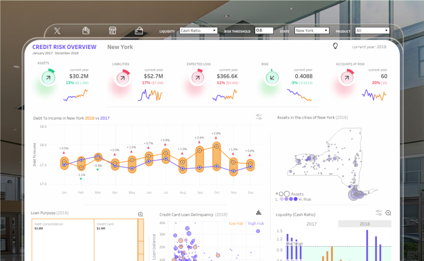Click the X (Twitter) icon in top bar

[57, 31]
